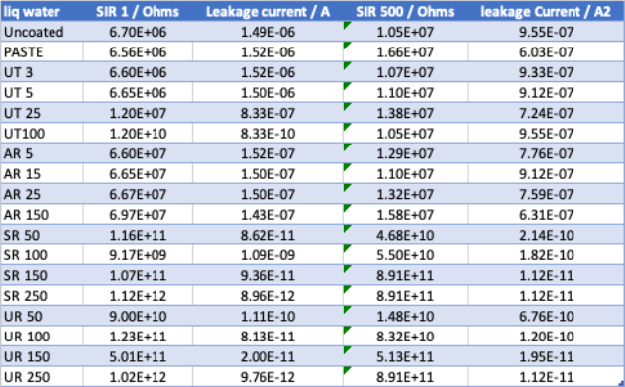Screen dimensions: 625x387
Task: Click the "UT 25" row label
Action: 22,113
